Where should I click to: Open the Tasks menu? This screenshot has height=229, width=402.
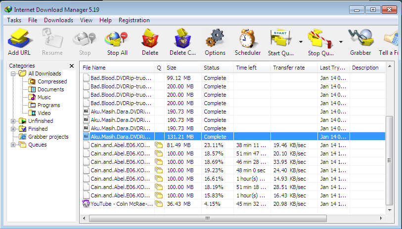(x=14, y=20)
